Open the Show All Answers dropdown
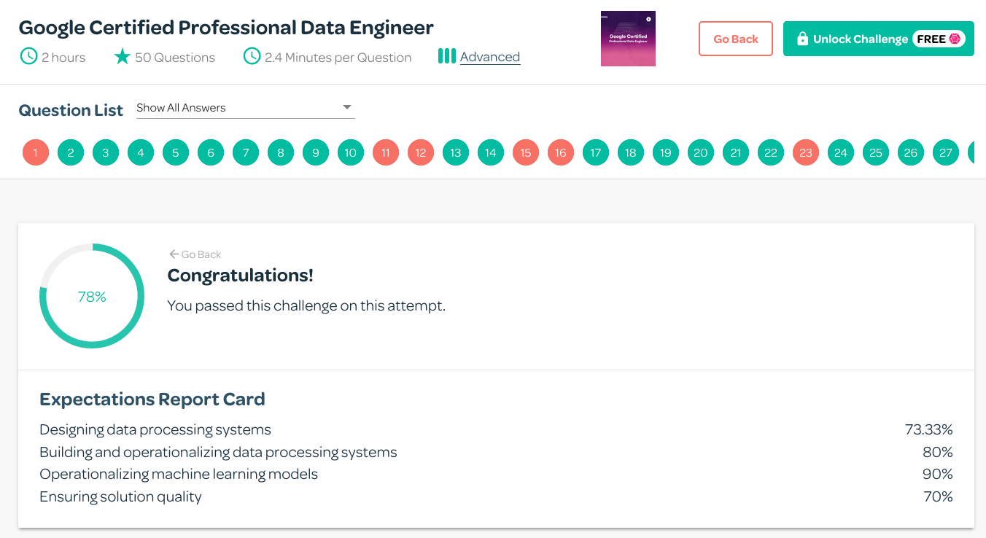The height and width of the screenshot is (538, 986). pyautogui.click(x=245, y=108)
